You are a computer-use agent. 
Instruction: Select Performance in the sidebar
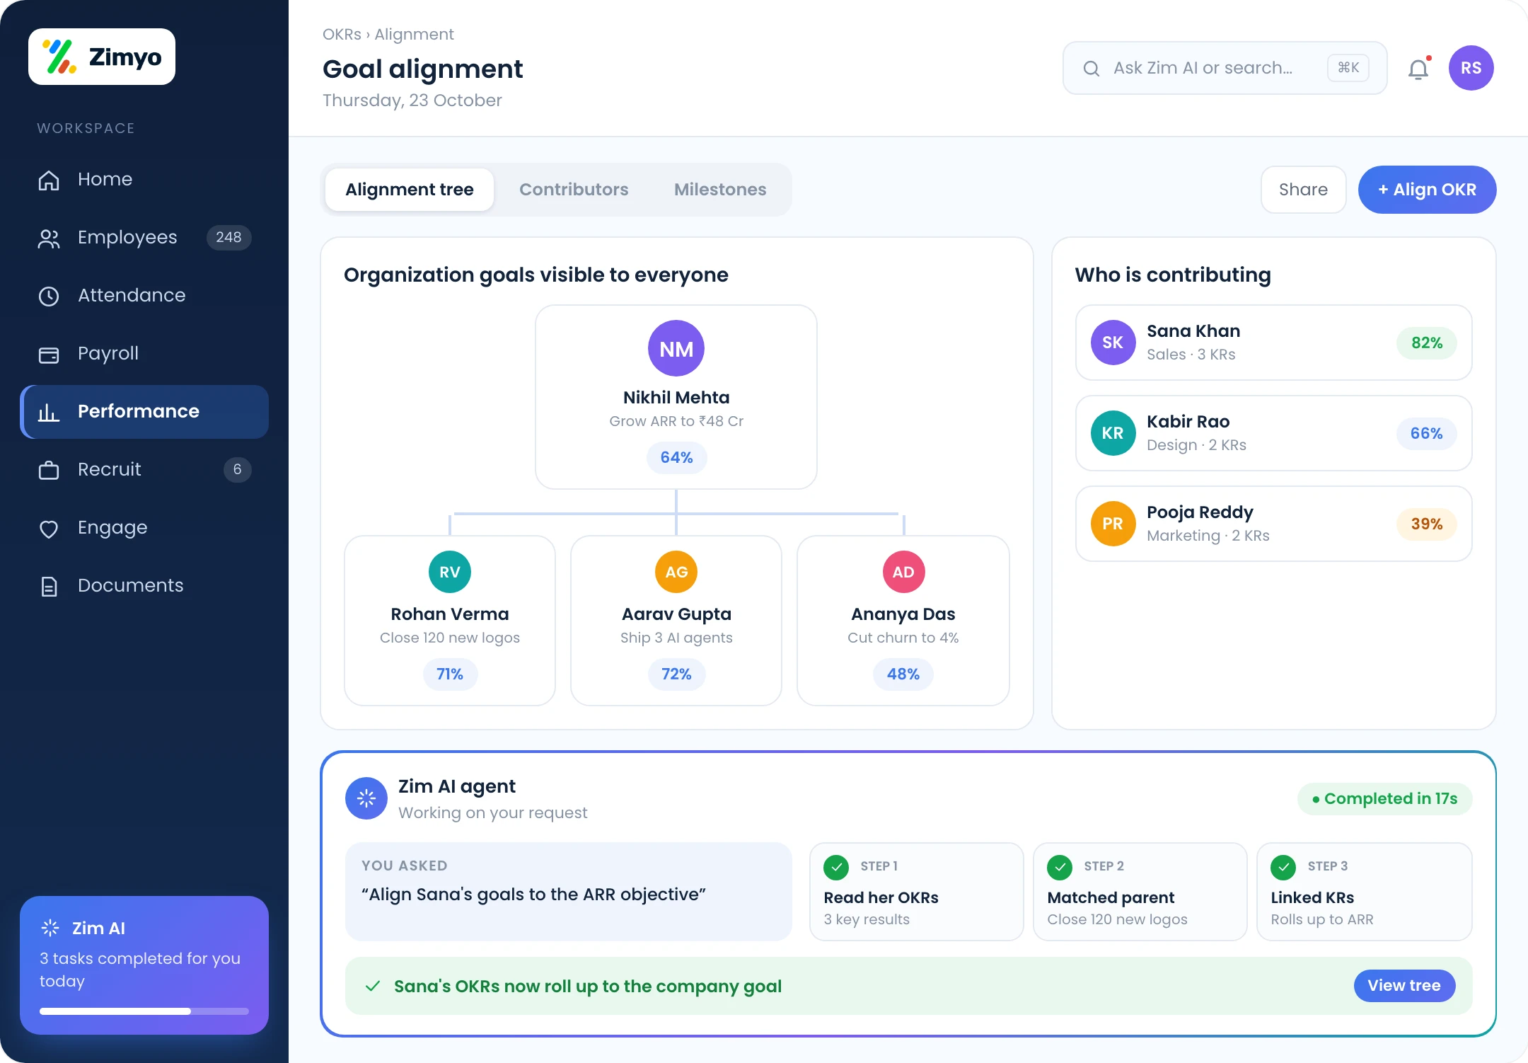(x=144, y=411)
